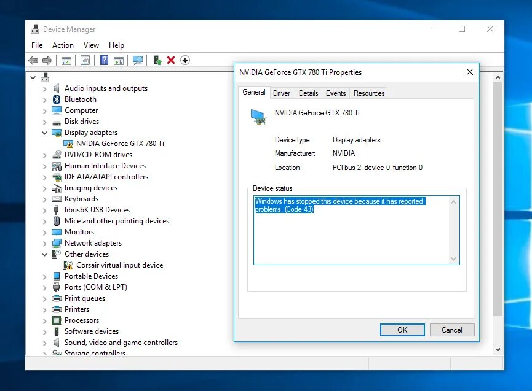This screenshot has height=391, width=532.
Task: Open the View menu
Action: (x=91, y=45)
